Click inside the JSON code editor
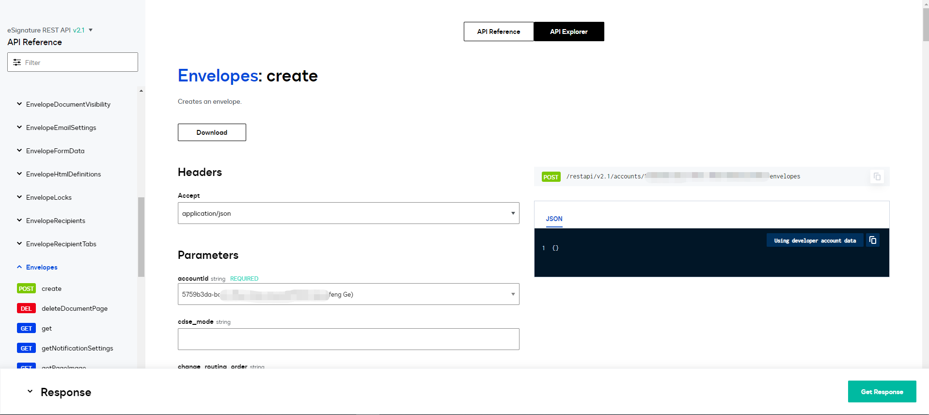 click(x=711, y=253)
